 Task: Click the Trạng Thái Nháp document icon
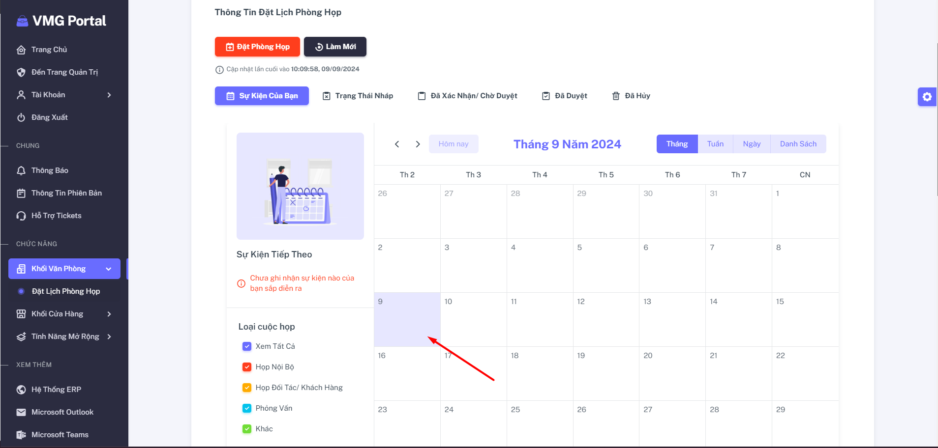click(x=327, y=96)
